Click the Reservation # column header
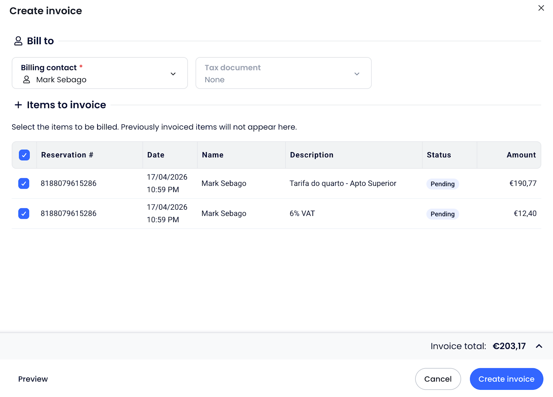Viewport: 553px width, 397px height. [x=67, y=155]
